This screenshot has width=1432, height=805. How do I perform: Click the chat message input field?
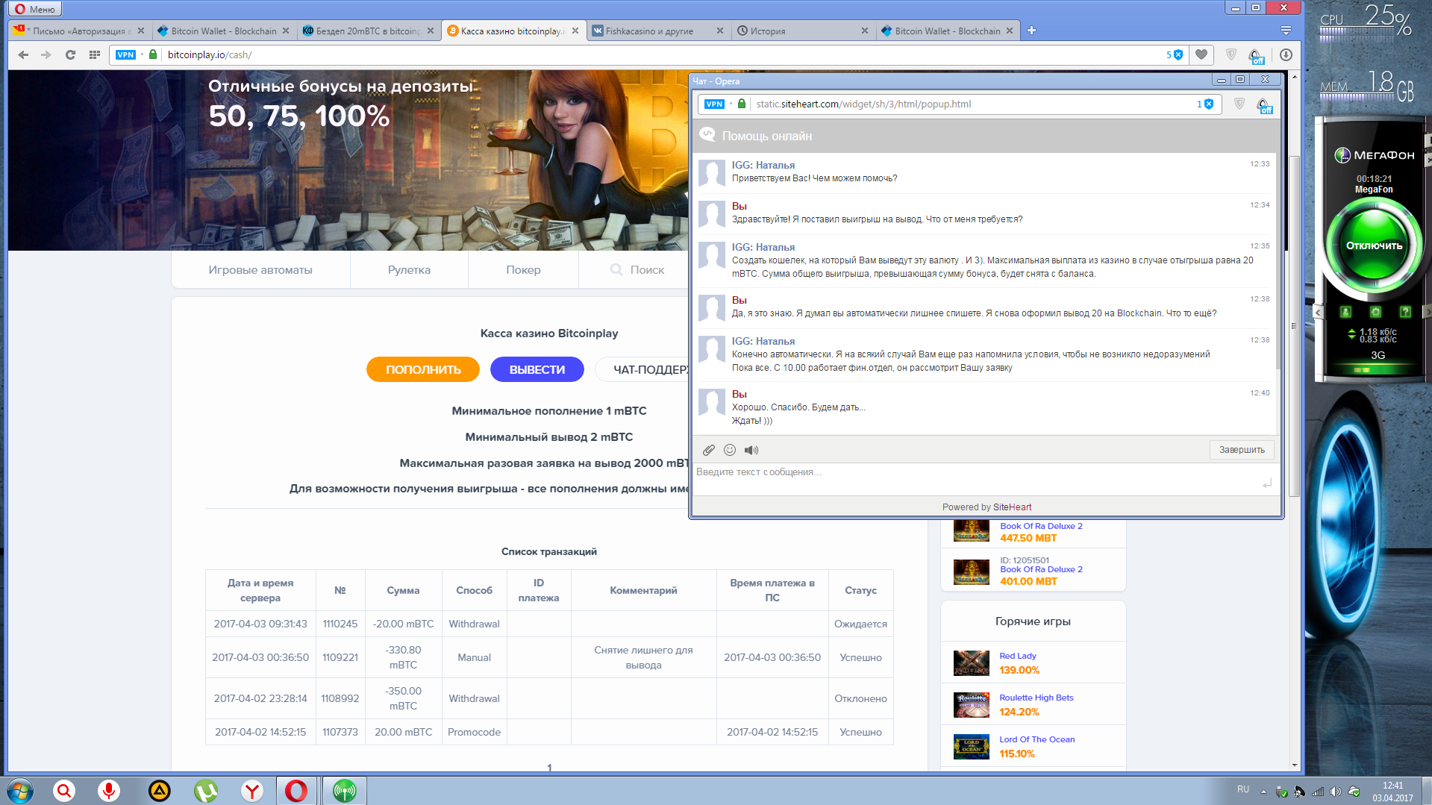click(970, 473)
